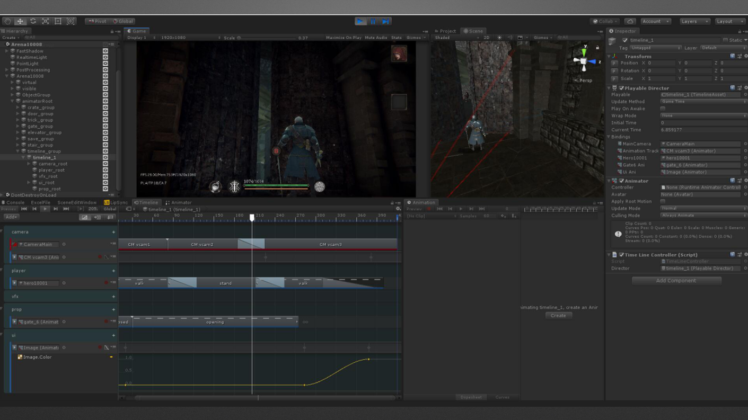
Task: Select the Hand tool in toolbar
Action: point(7,21)
